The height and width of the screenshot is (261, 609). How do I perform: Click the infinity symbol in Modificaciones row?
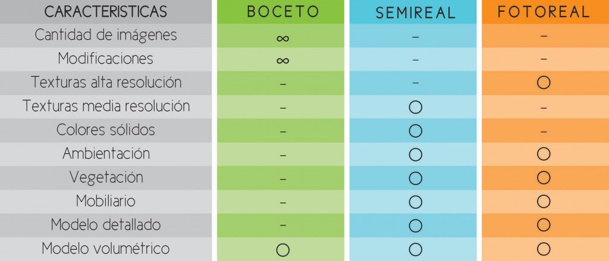(283, 61)
